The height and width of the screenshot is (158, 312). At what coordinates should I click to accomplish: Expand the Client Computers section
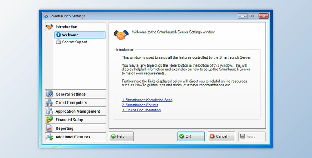(x=75, y=102)
